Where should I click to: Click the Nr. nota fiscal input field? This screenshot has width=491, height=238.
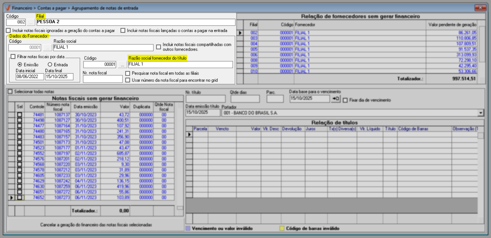click(x=103, y=79)
